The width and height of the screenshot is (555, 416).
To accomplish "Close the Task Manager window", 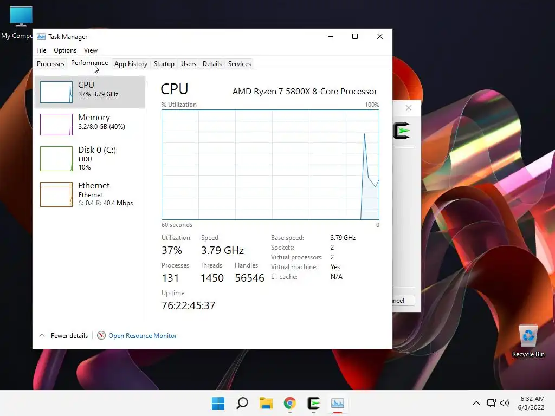I will [380, 36].
